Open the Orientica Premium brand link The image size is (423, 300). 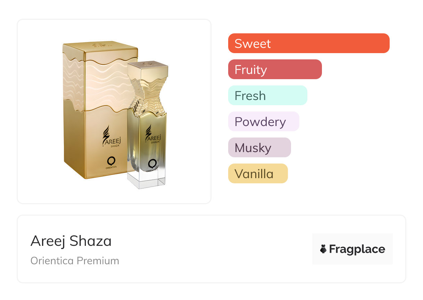(x=75, y=261)
